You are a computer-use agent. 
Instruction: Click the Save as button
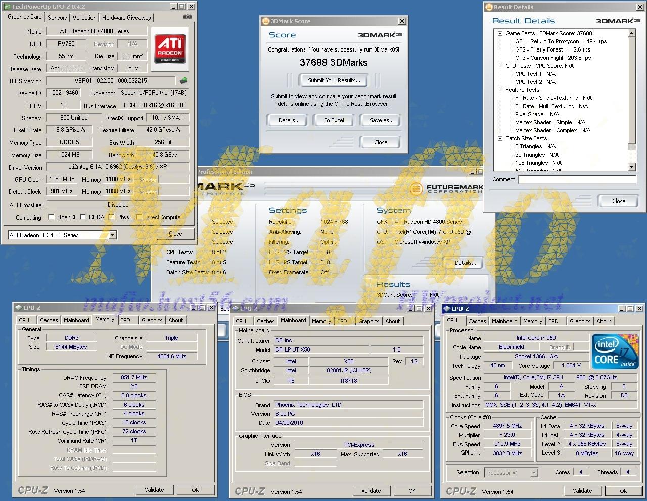click(381, 120)
